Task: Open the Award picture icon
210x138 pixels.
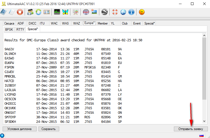Action: pyautogui.click(x=94, y=12)
